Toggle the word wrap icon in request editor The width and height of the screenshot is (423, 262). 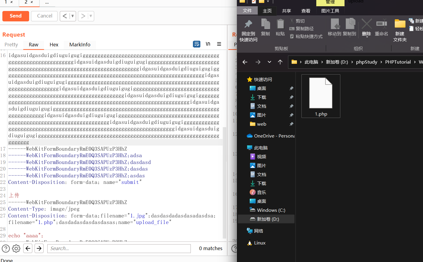pos(196,44)
